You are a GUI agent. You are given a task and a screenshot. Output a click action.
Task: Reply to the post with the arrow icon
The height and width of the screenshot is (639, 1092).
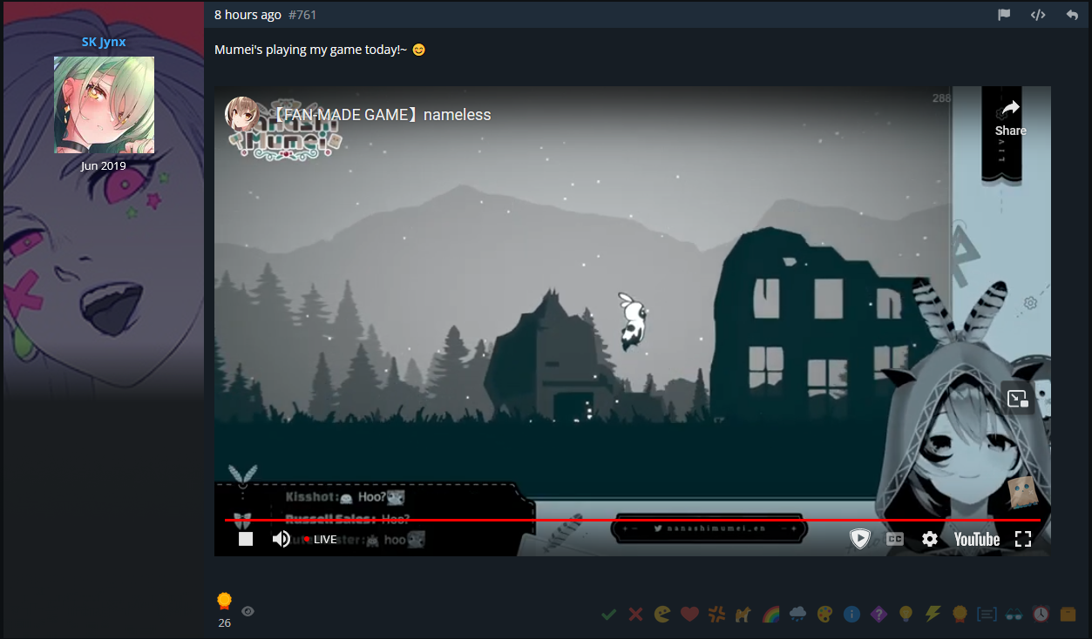pos(1072,15)
